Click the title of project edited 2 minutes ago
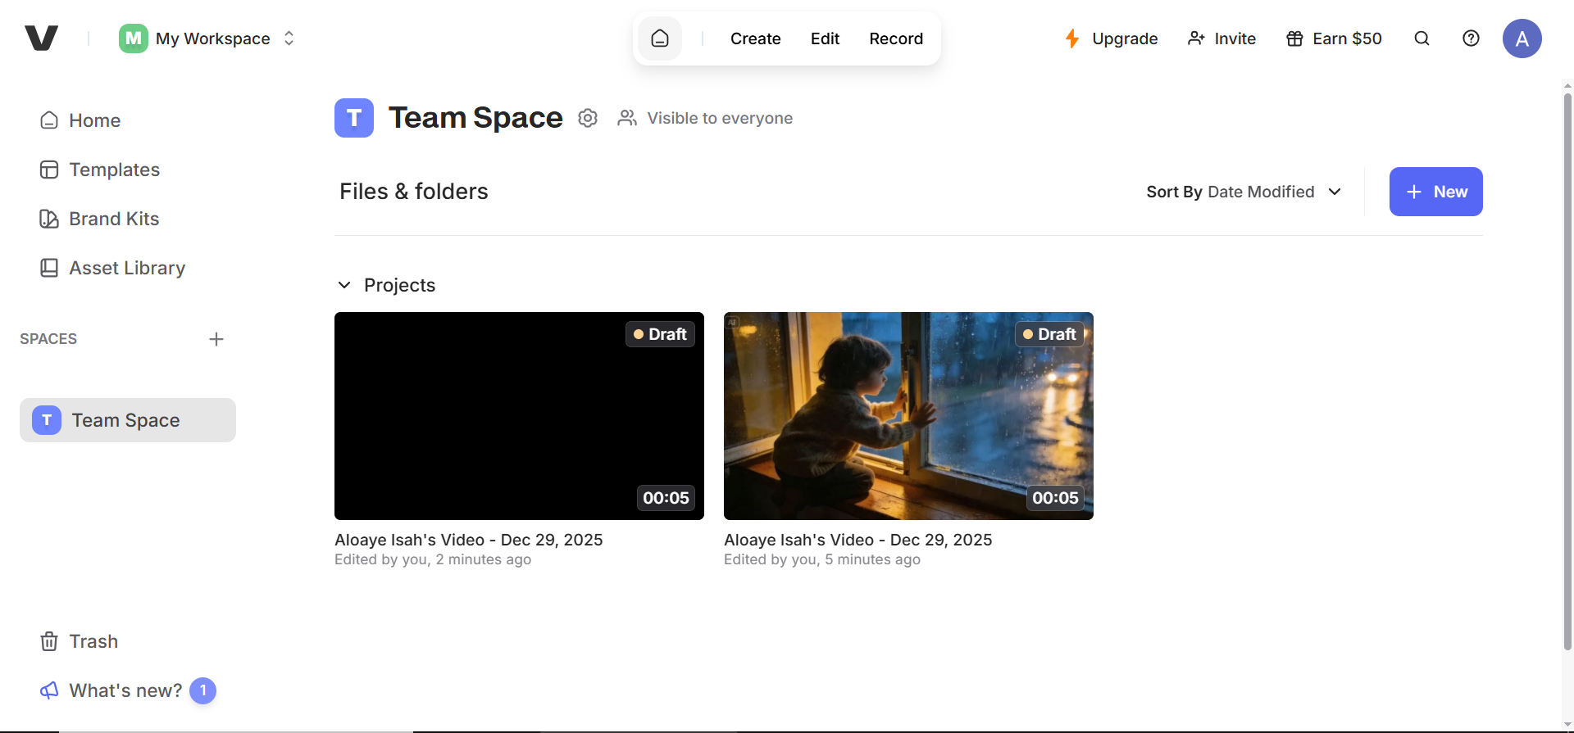The width and height of the screenshot is (1574, 733). (x=469, y=540)
